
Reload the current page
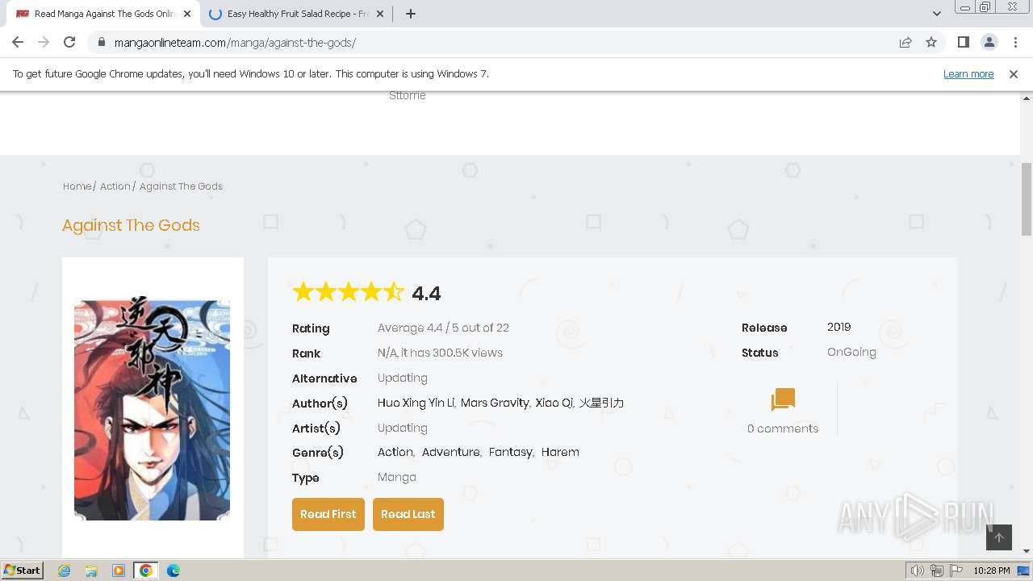[x=69, y=42]
